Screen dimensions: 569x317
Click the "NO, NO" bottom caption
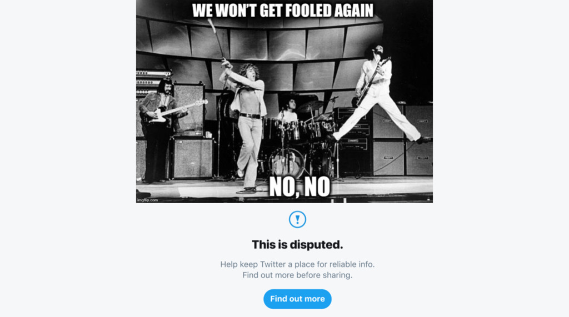pyautogui.click(x=300, y=188)
